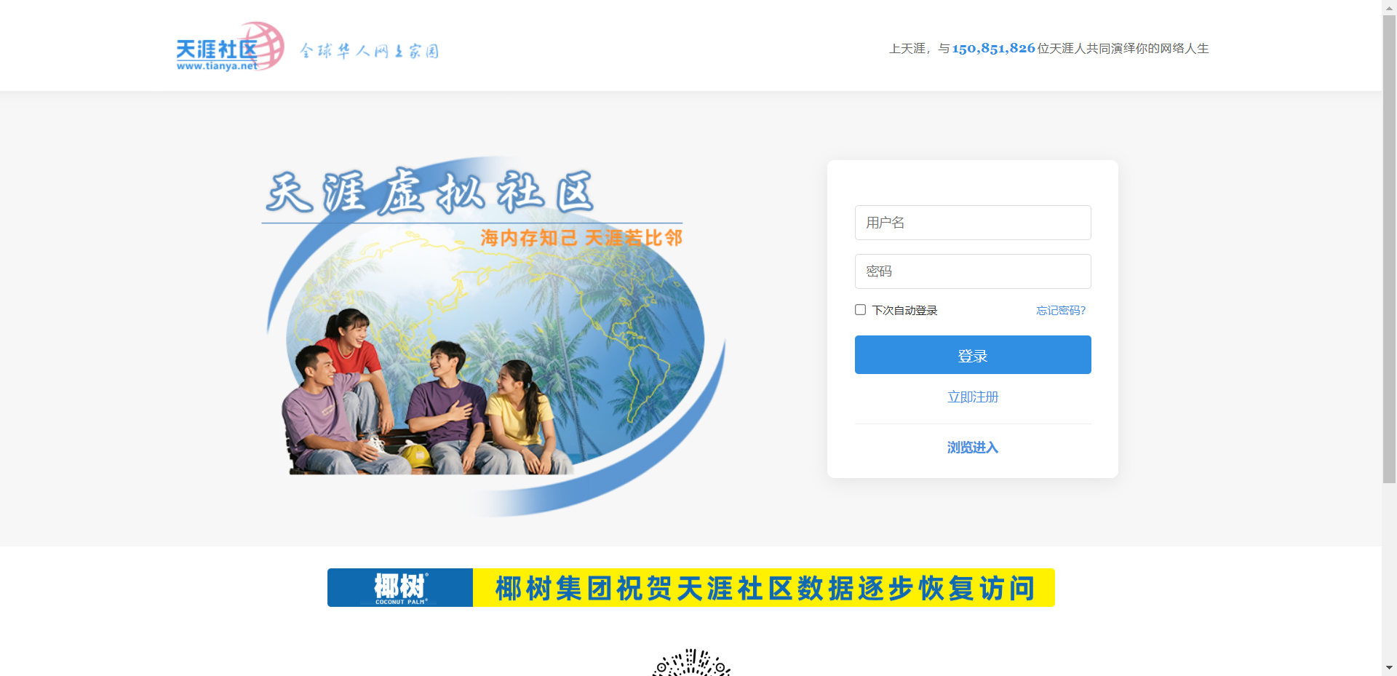This screenshot has height=676, width=1397.
Task: Click the Tianya community logo
Action: coord(230,47)
